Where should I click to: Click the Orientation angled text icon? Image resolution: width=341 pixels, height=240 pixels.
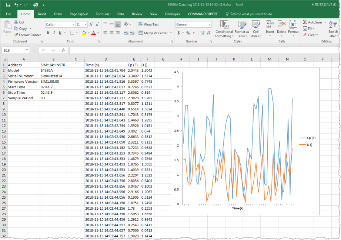[x=126, y=24]
